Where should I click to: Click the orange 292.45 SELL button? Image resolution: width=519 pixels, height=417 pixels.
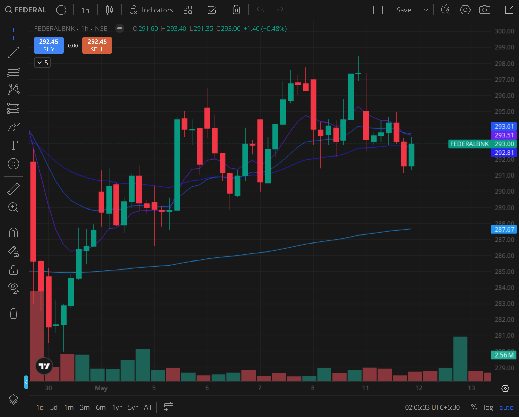pyautogui.click(x=97, y=45)
